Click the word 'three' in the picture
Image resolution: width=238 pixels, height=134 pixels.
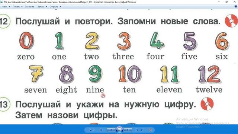coord(123,56)
